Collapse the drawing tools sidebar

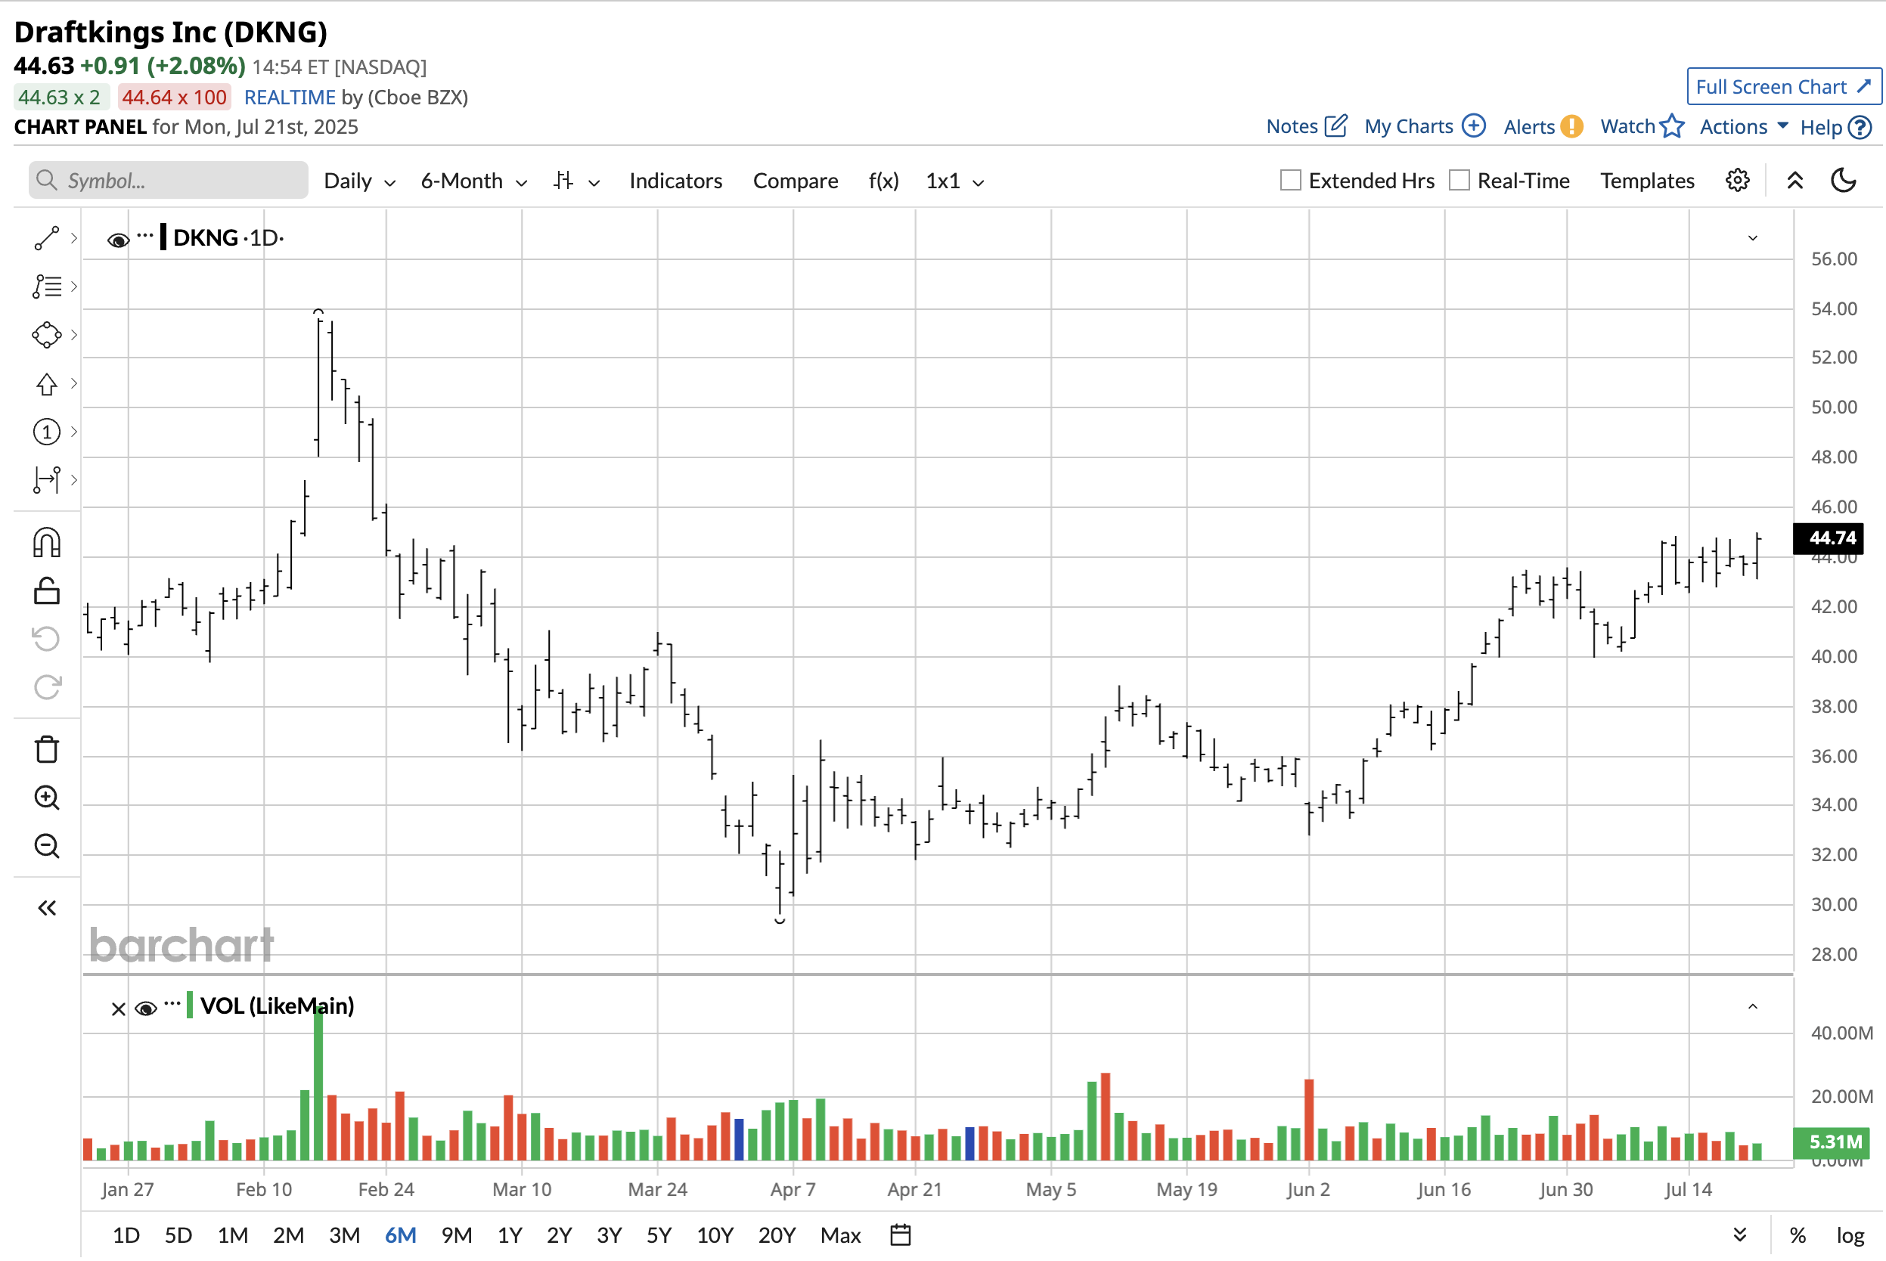[x=47, y=909]
